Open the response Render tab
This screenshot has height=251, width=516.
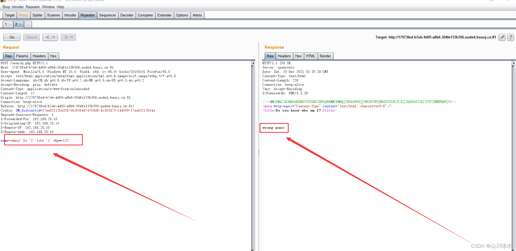pyautogui.click(x=325, y=56)
